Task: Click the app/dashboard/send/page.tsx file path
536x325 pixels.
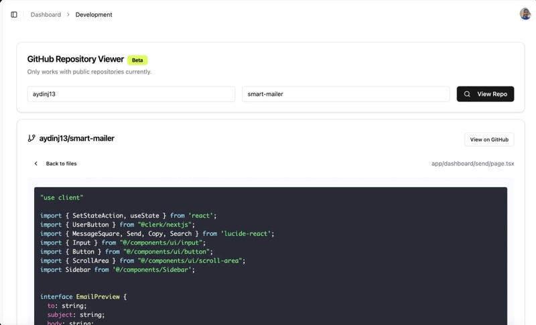Action: click(472, 164)
